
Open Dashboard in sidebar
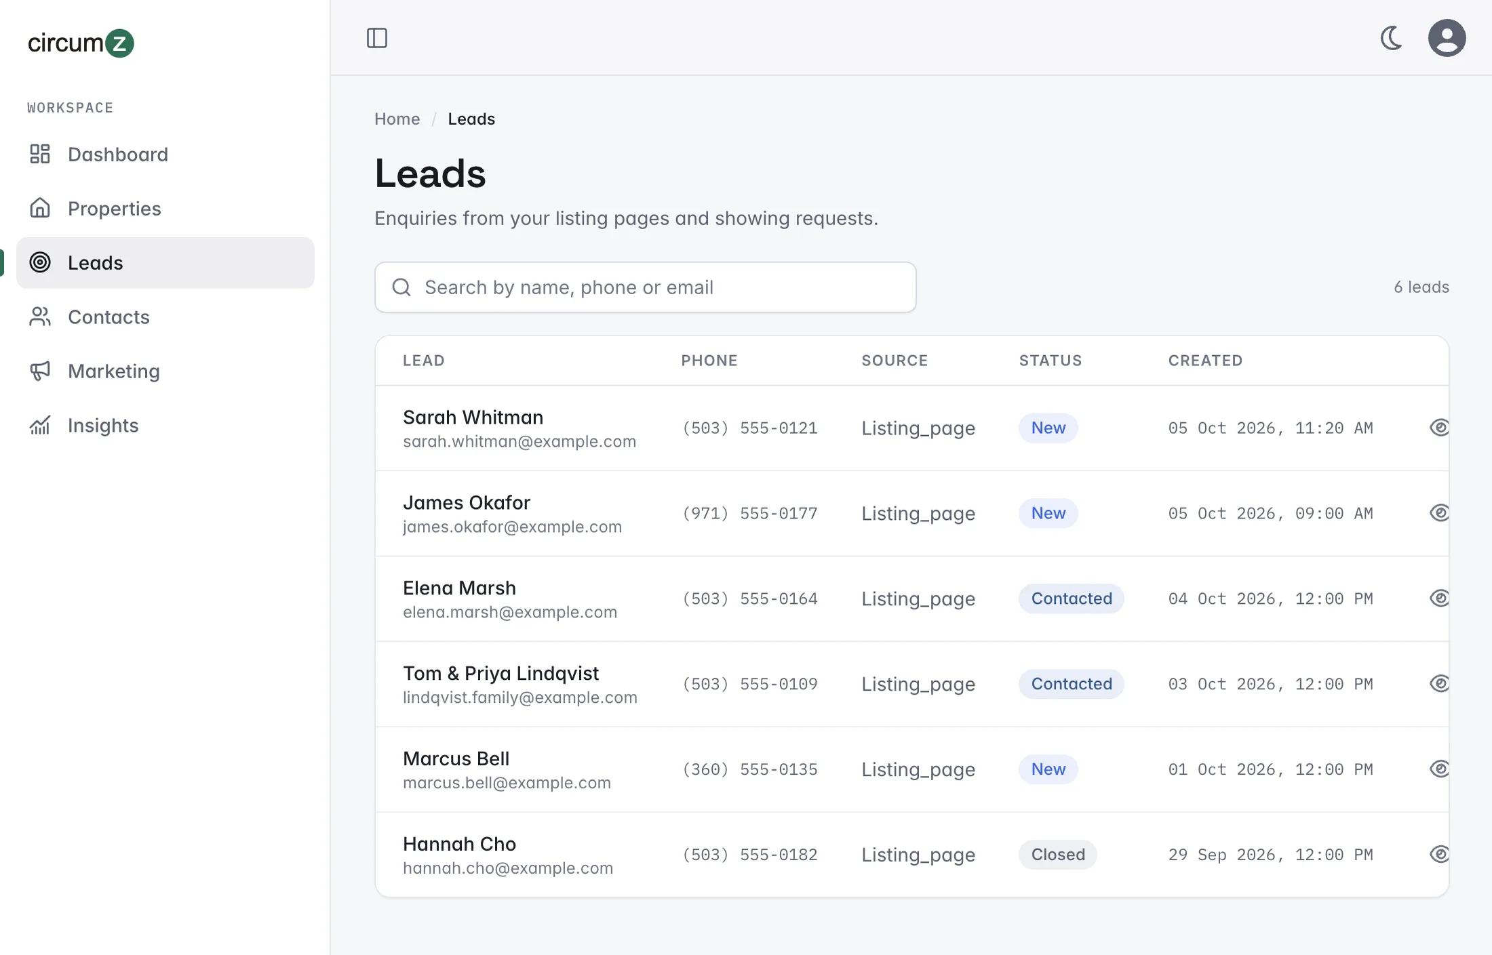pos(165,155)
